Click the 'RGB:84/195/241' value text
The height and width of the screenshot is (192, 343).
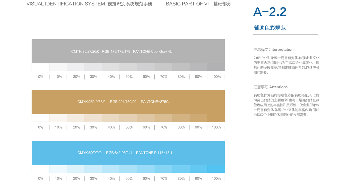click(119, 153)
